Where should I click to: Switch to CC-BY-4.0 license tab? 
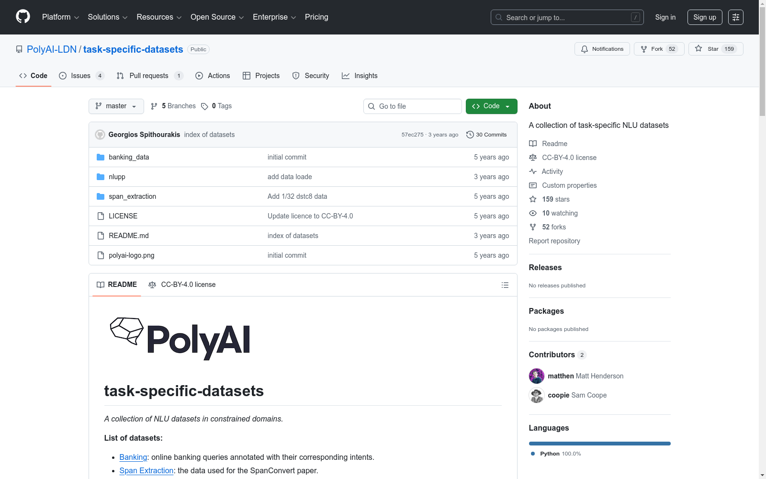pyautogui.click(x=182, y=285)
